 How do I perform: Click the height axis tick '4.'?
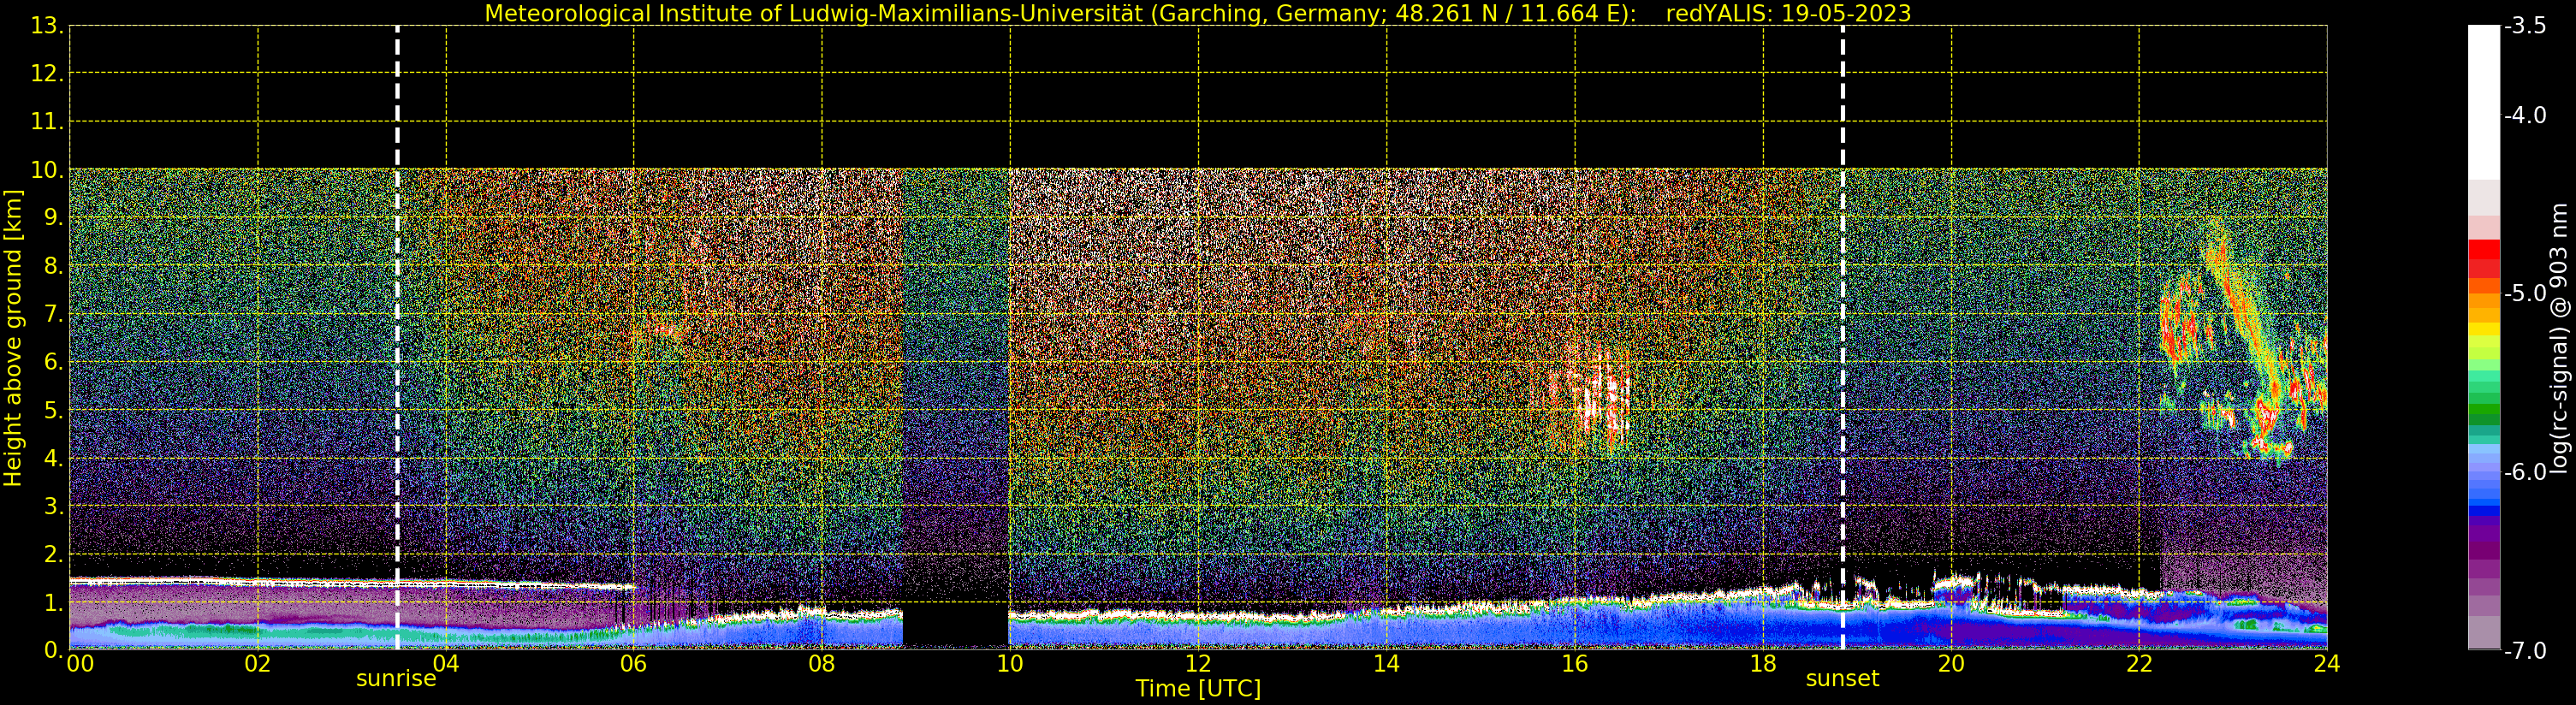[53, 458]
